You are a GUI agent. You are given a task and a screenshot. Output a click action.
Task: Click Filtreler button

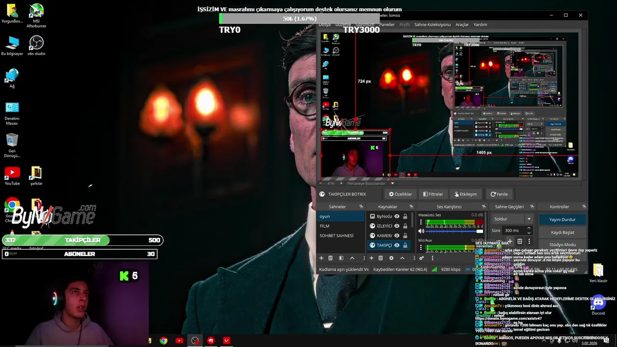(433, 194)
